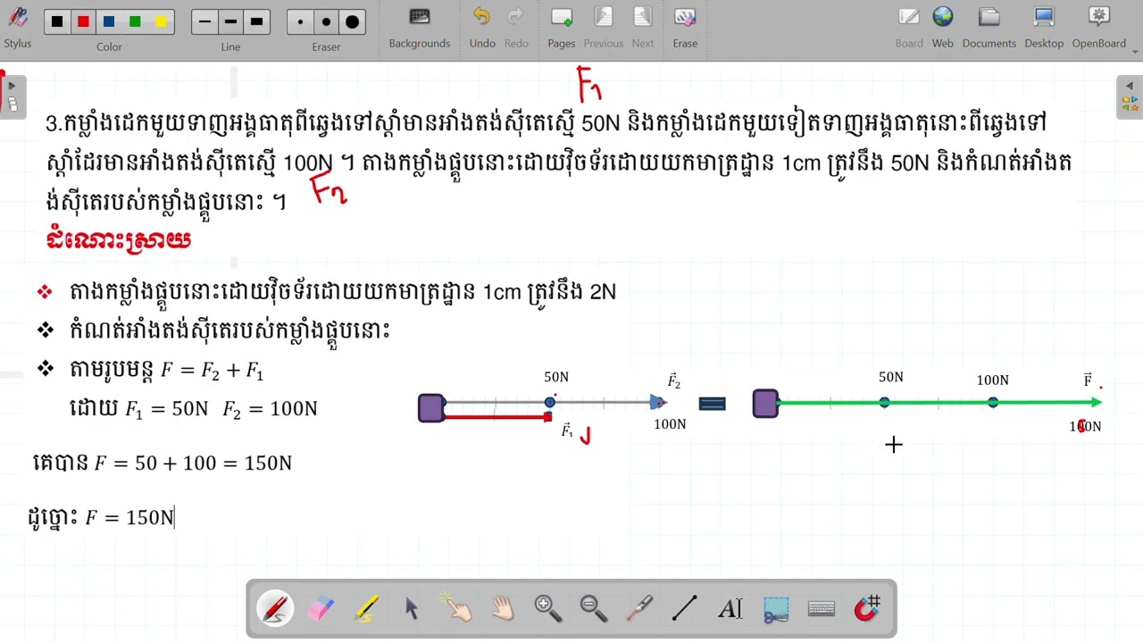1143x643 pixels.
Task: Select the pink Eraser tool
Action: [x=321, y=609]
